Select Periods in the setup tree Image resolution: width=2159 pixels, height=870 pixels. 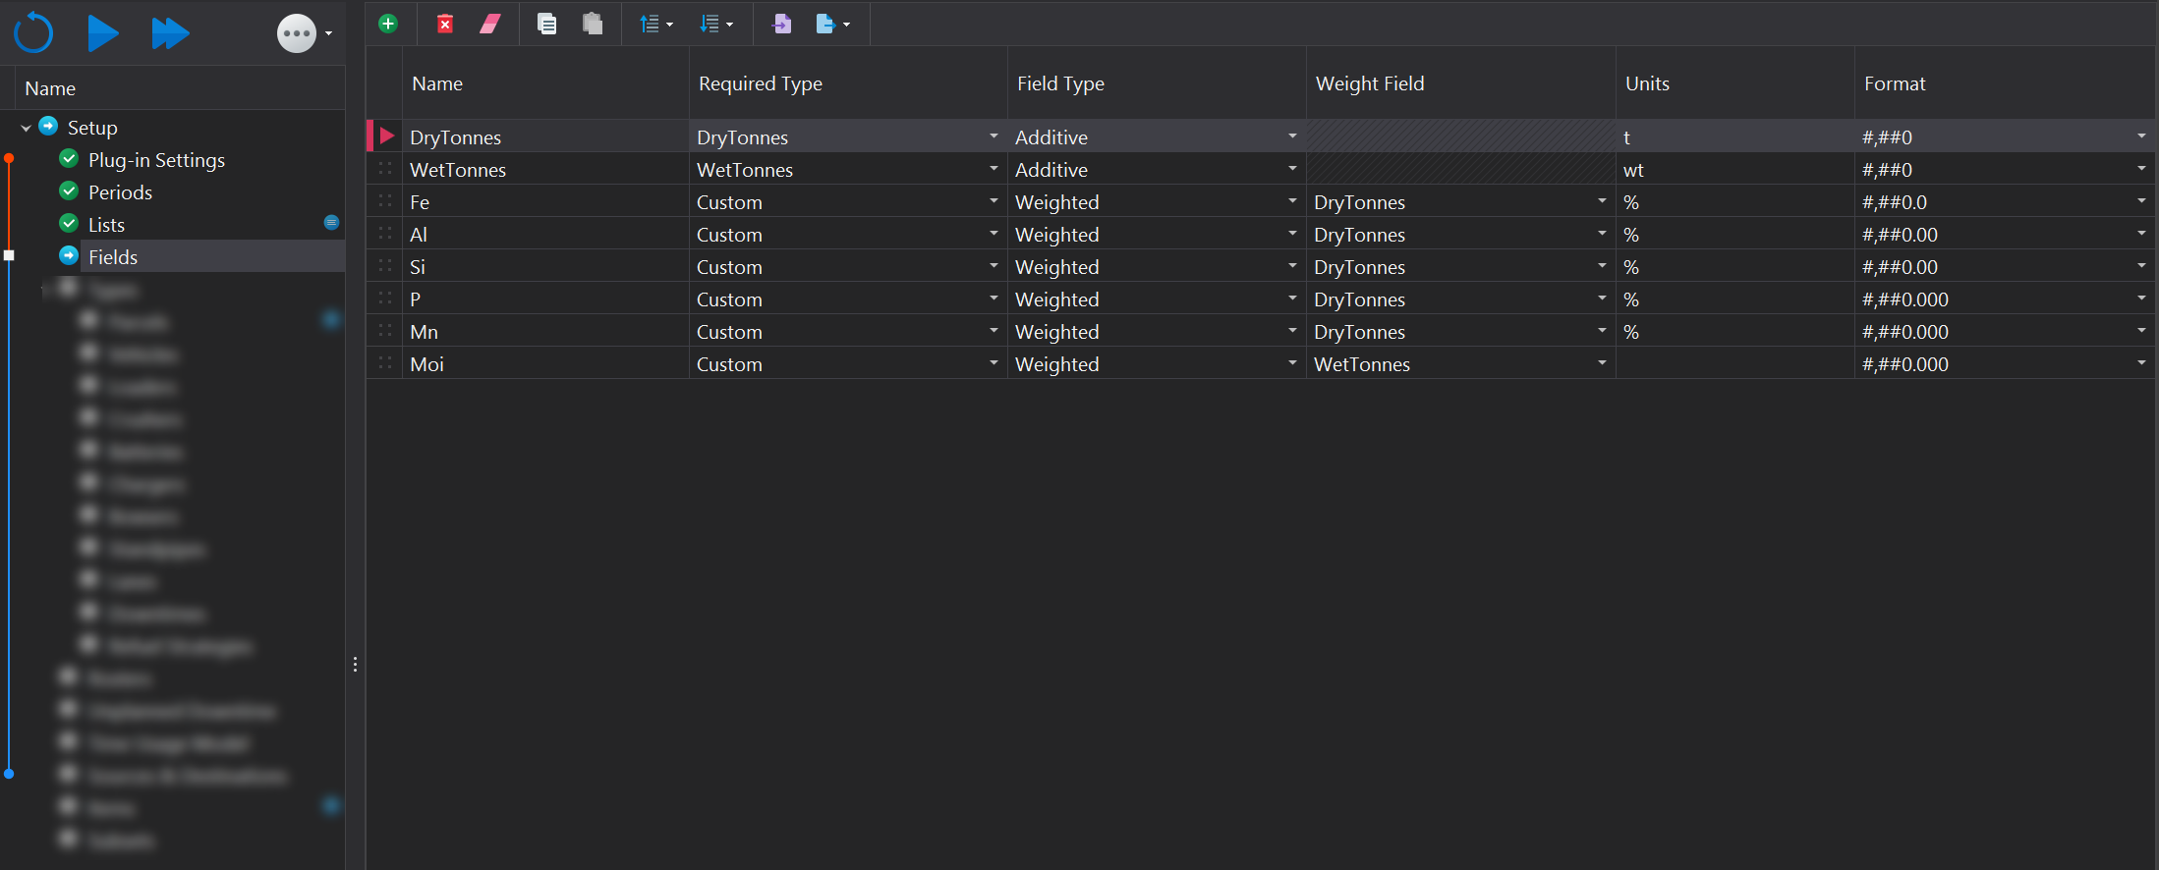[120, 192]
